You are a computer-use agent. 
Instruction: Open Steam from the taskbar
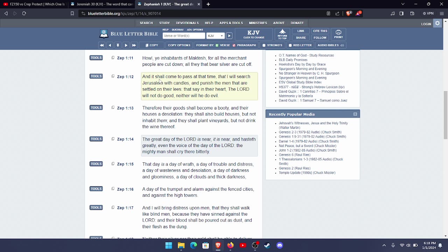267,245
